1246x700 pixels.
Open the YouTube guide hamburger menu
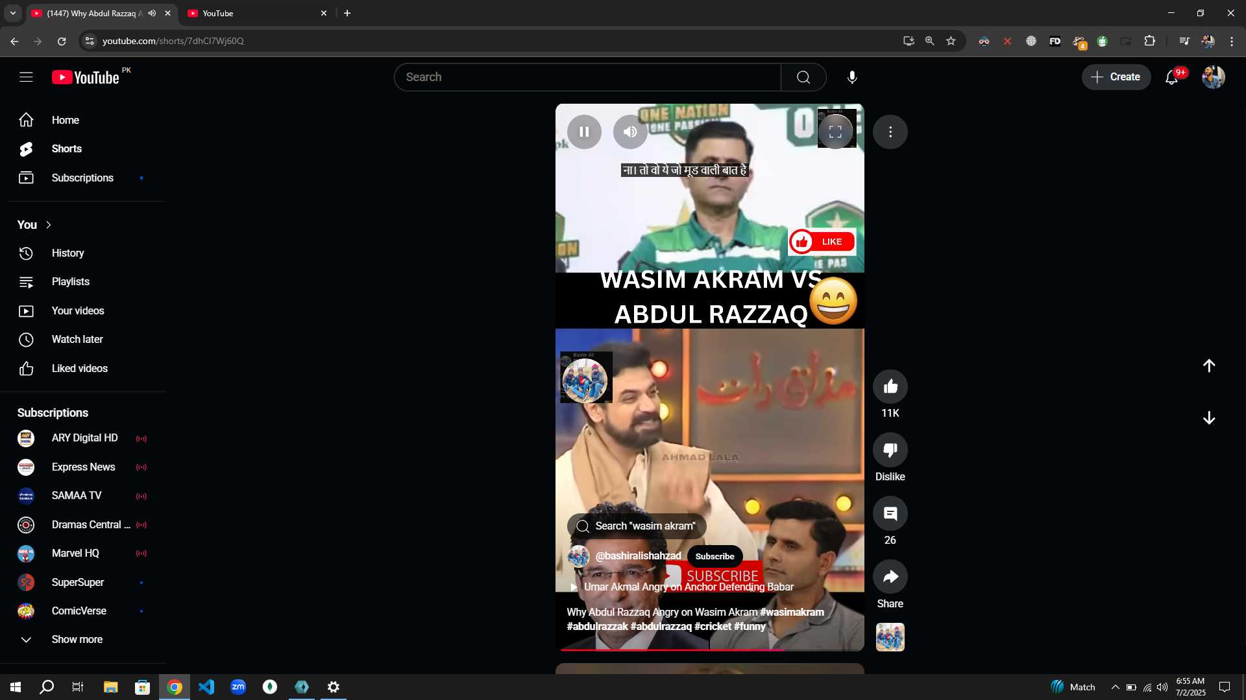point(26,77)
